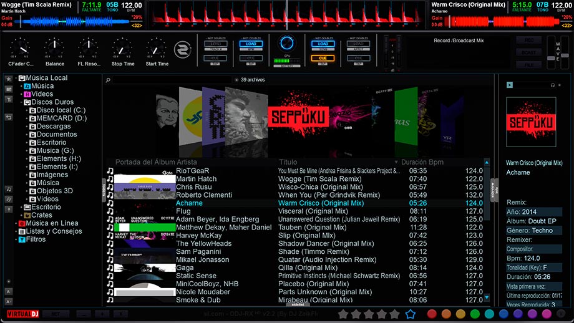Collapse the Discos Duros tree node
Viewport: 574px width, 323px height.
21,102
